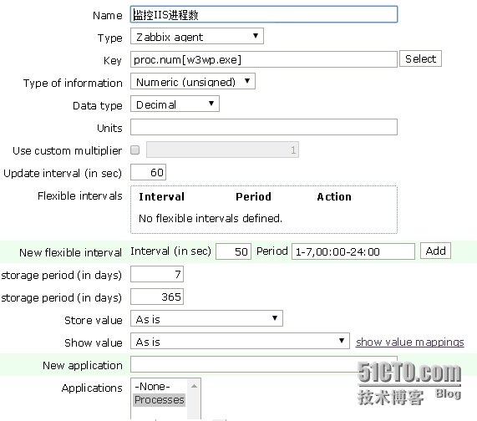The width and height of the screenshot is (477, 421).
Task: Click the Period field with 1-7,00:00-24:00
Action: click(x=353, y=251)
